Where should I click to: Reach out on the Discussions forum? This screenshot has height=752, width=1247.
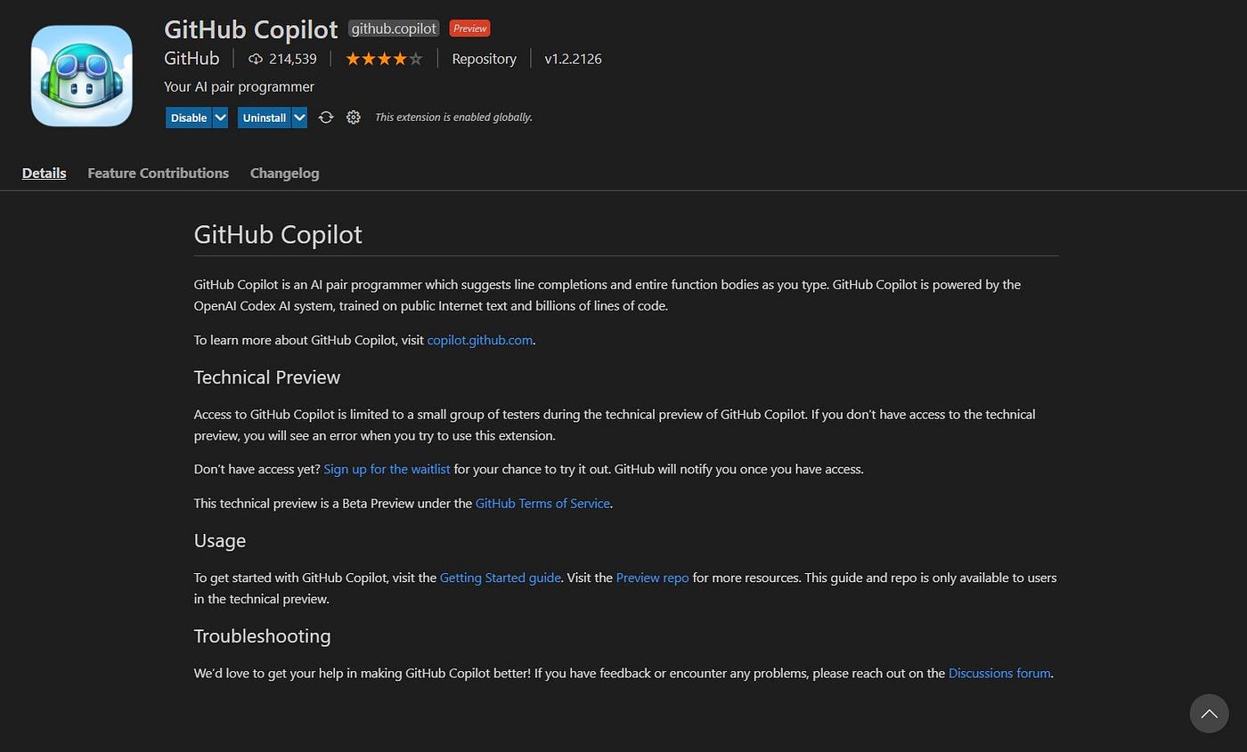(999, 673)
